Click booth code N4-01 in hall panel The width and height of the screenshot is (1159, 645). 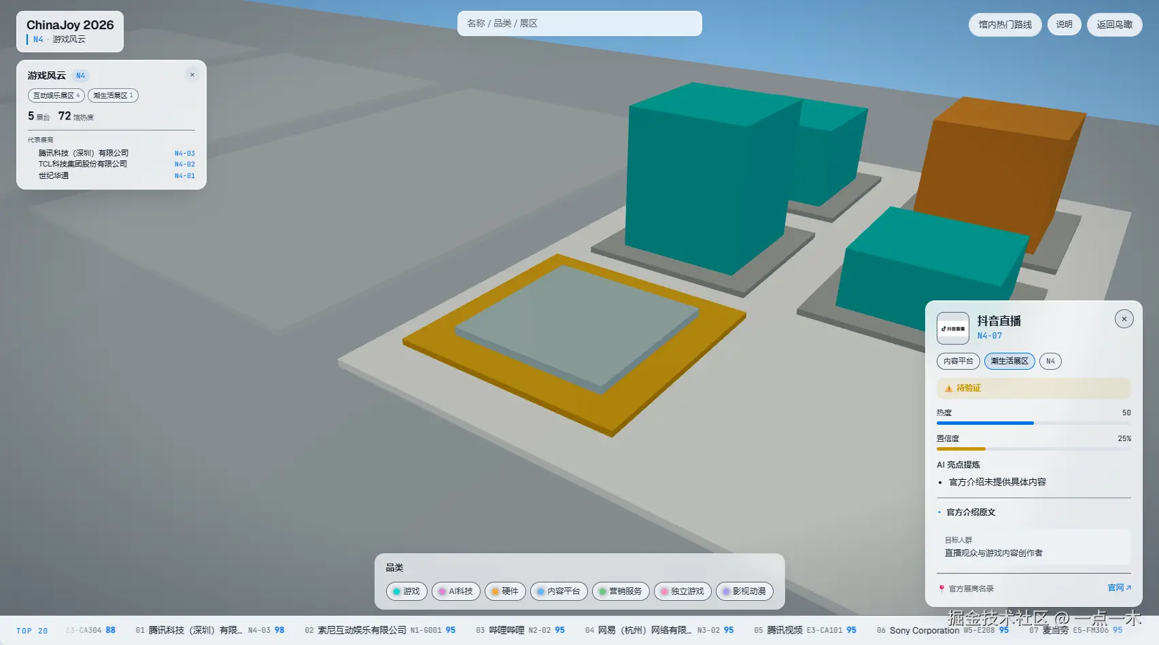click(185, 176)
